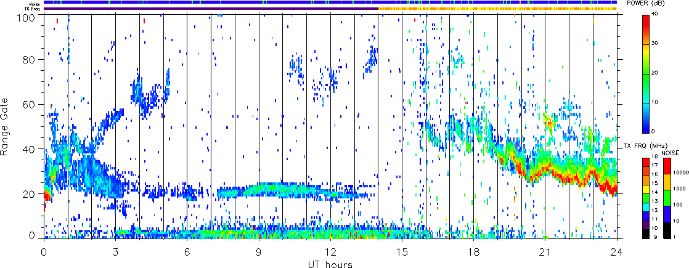Click the '12' UT hours tick label
Screen dimensions: 689x268
point(330,251)
